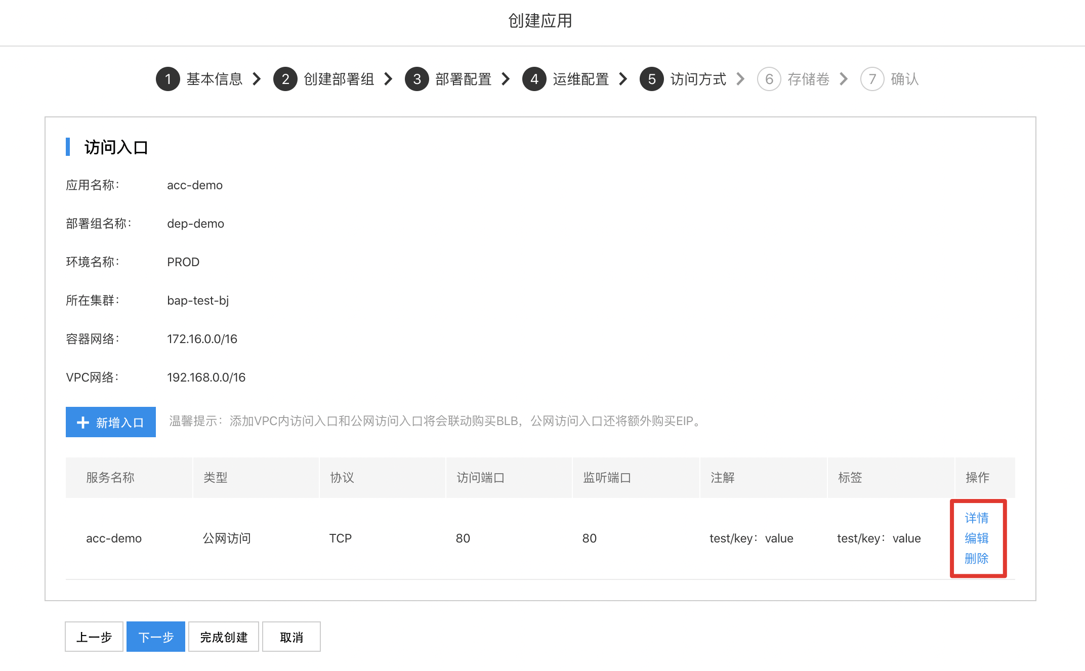Click the TCP protocol cell
Viewport: 1085px width, 671px height.
click(x=341, y=538)
